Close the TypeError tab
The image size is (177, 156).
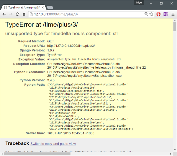click(43, 8)
